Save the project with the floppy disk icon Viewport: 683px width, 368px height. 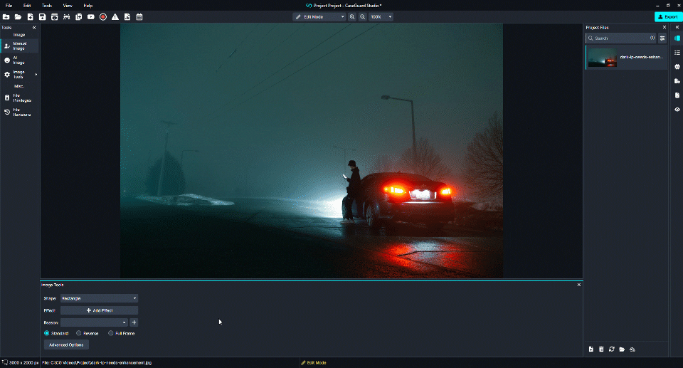coord(42,17)
